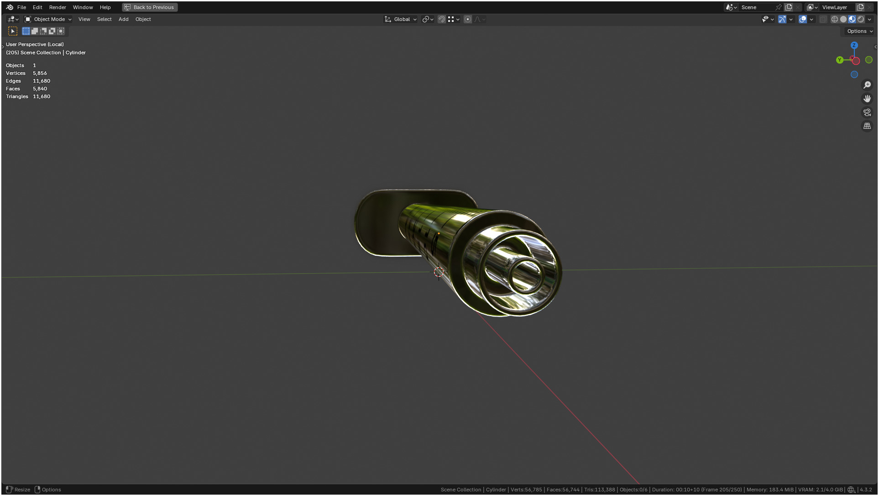
Task: Choose the Extend selection mode icon
Action: [35, 31]
